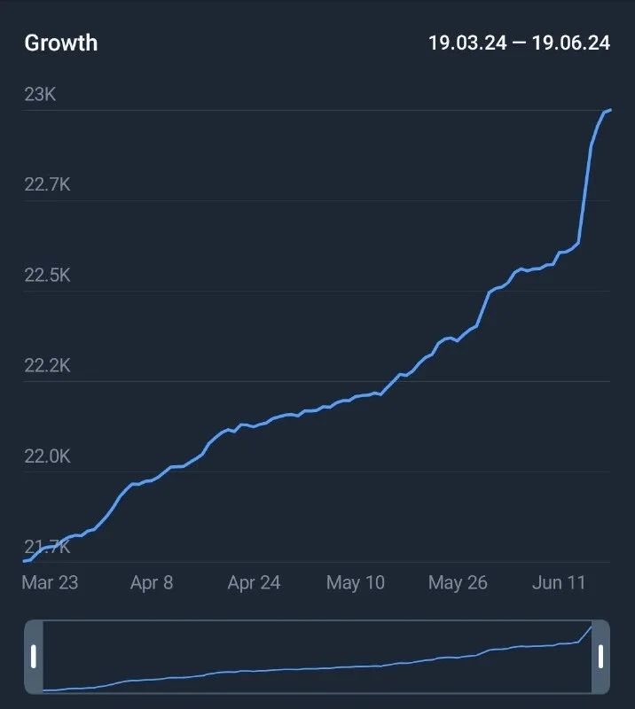This screenshot has height=709, width=635.
Task: Select the May 26 date label
Action: coord(458,582)
